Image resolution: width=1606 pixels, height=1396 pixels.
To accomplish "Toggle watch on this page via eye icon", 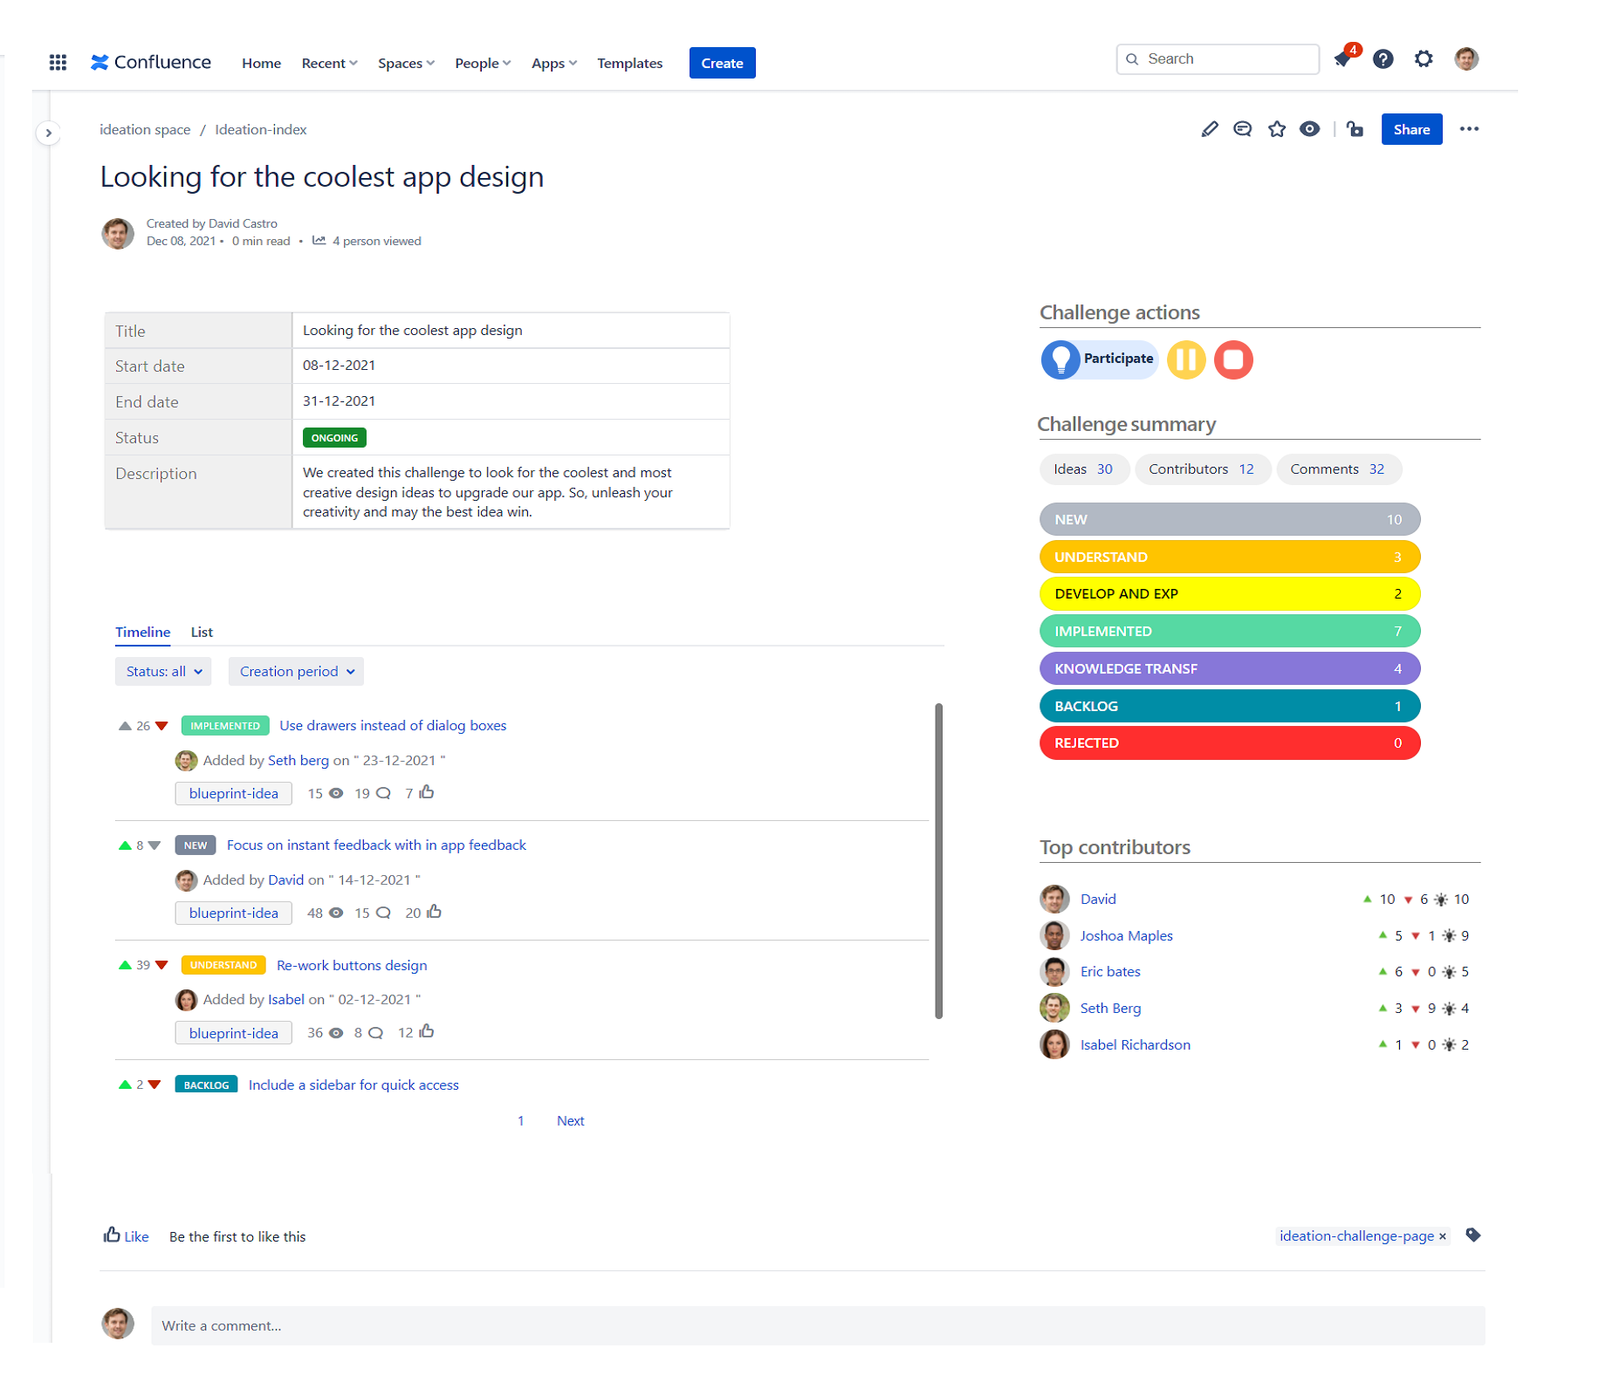I will coord(1309,128).
